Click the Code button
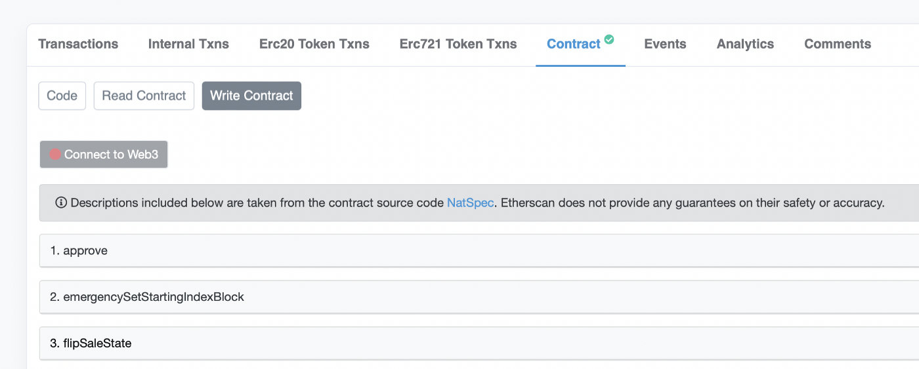 click(x=62, y=96)
